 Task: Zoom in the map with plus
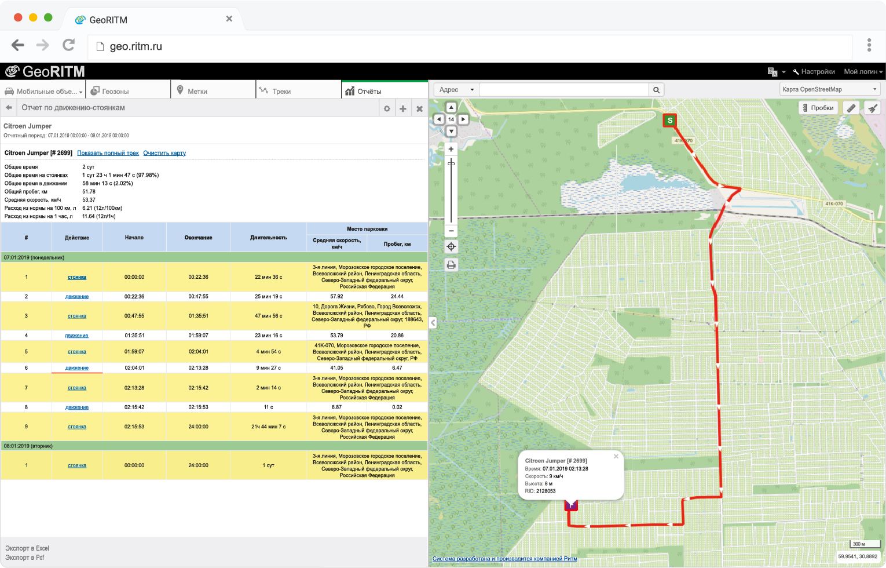(451, 149)
